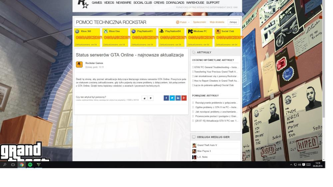Open the DOWNLOADS menu
This screenshot has width=333, height=187.
(x=175, y=3)
